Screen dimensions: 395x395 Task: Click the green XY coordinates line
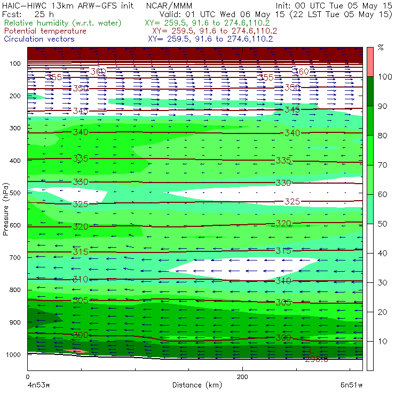pyautogui.click(x=207, y=23)
